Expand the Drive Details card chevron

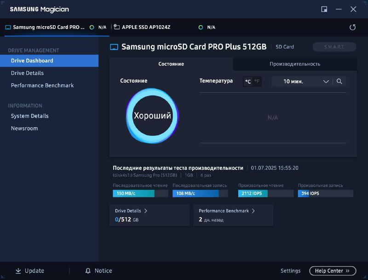(x=147, y=210)
